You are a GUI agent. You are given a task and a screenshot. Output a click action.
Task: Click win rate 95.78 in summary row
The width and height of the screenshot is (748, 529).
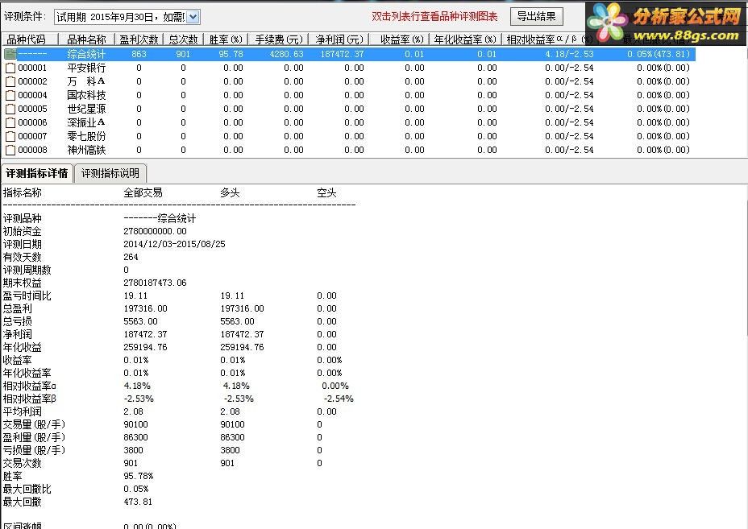tap(231, 54)
